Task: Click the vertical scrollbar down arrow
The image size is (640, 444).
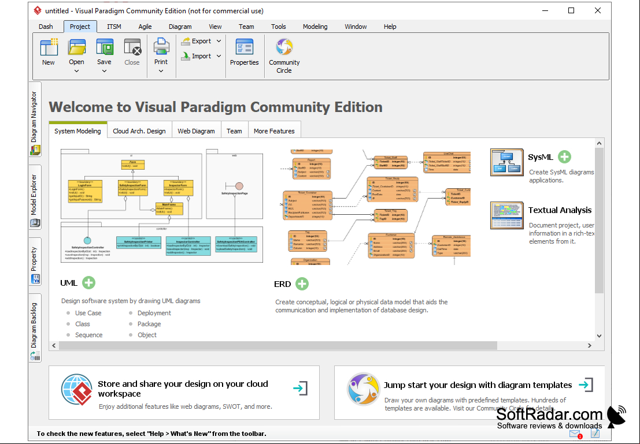Action: (x=599, y=336)
